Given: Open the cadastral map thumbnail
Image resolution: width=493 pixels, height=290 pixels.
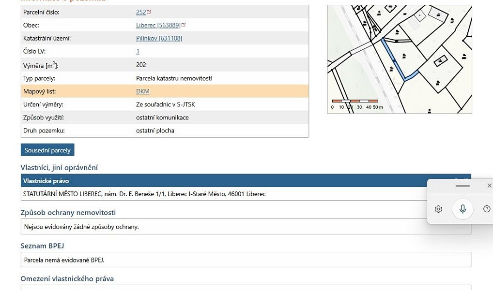Looking at the screenshot, I should point(400,59).
